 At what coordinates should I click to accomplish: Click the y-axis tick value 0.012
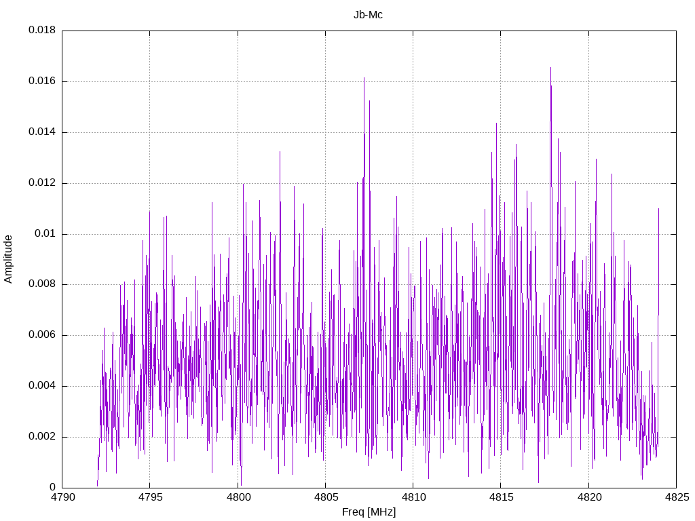click(x=42, y=182)
